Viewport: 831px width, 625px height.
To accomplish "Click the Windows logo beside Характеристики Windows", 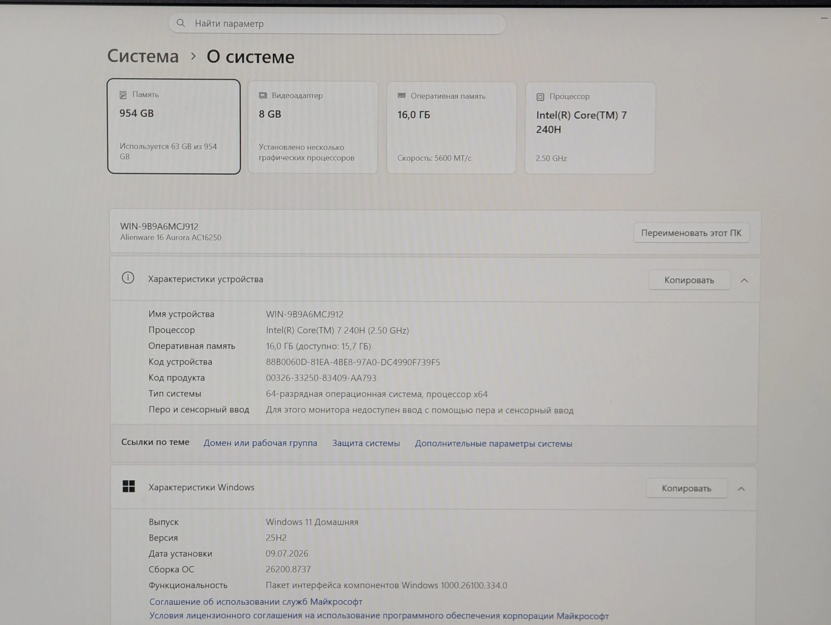I will pos(129,486).
